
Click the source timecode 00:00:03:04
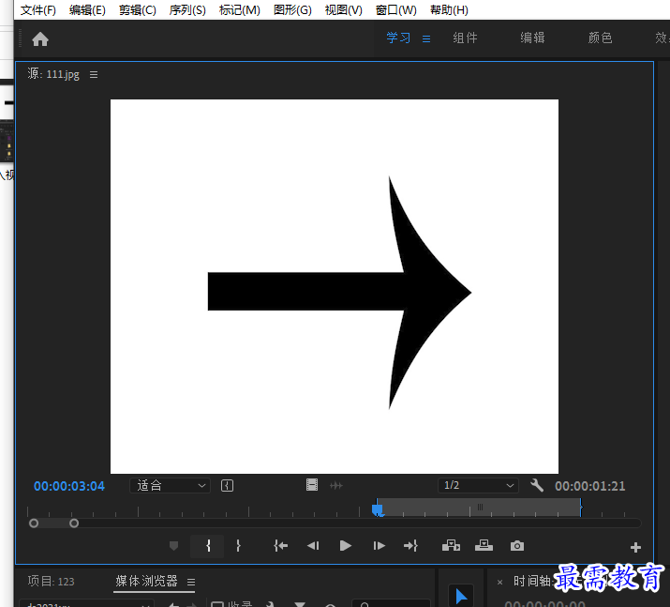(69, 486)
